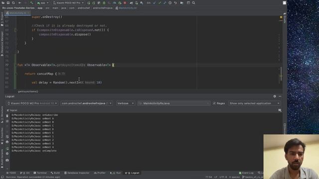Screen dimensions: 319x179
Task: Click the Sync/Reload toolbar icon
Action: pyautogui.click(x=13, y=3)
